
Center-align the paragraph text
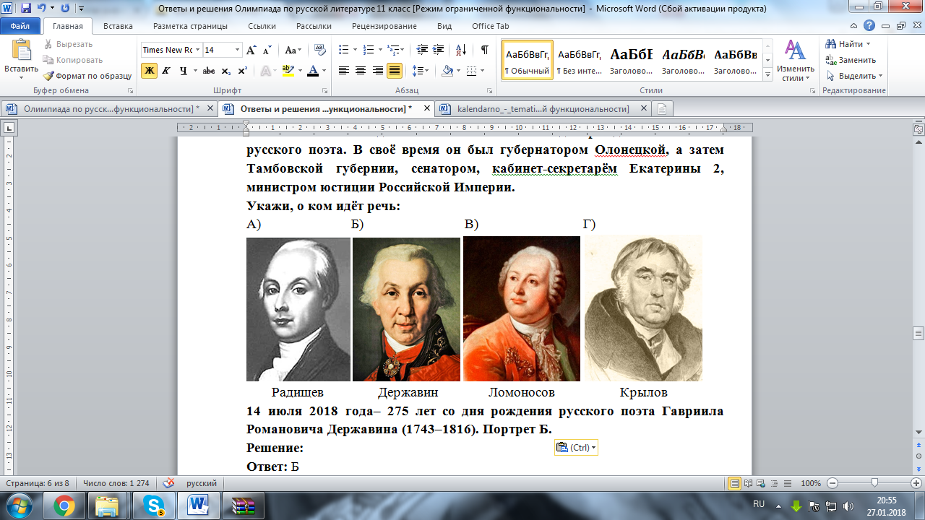pos(361,71)
